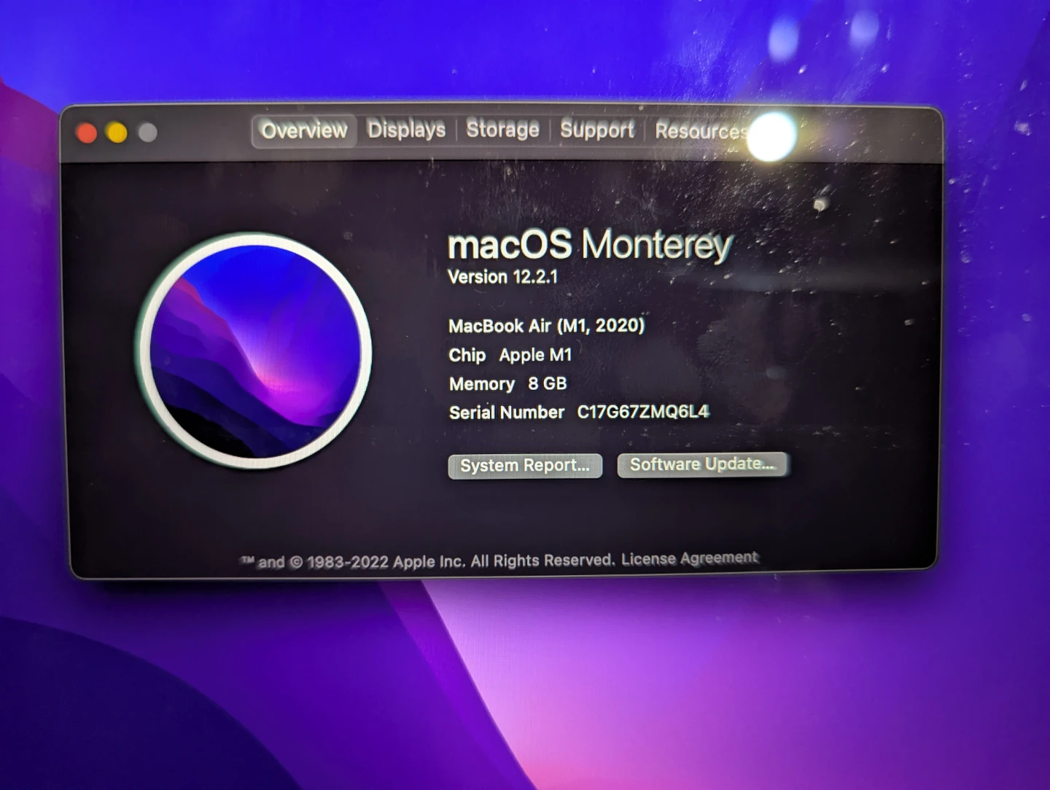The width and height of the screenshot is (1050, 790).
Task: Open the License Agreement link
Action: point(689,558)
